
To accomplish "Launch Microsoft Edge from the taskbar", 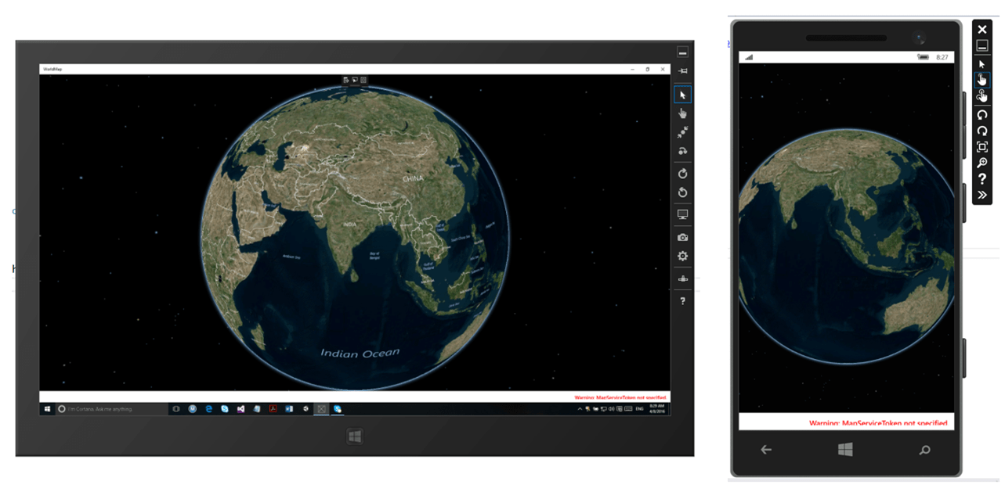I will [x=208, y=408].
